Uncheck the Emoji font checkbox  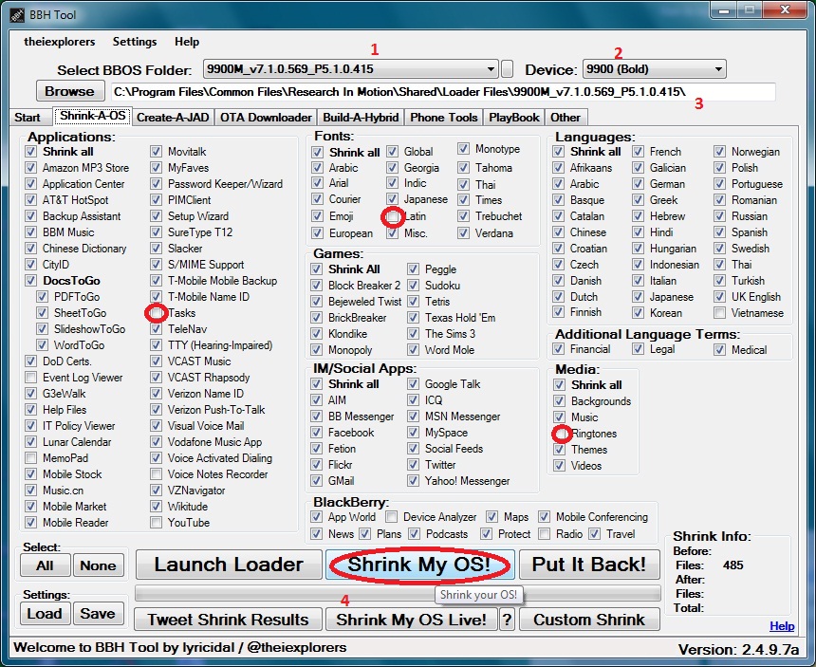click(317, 216)
